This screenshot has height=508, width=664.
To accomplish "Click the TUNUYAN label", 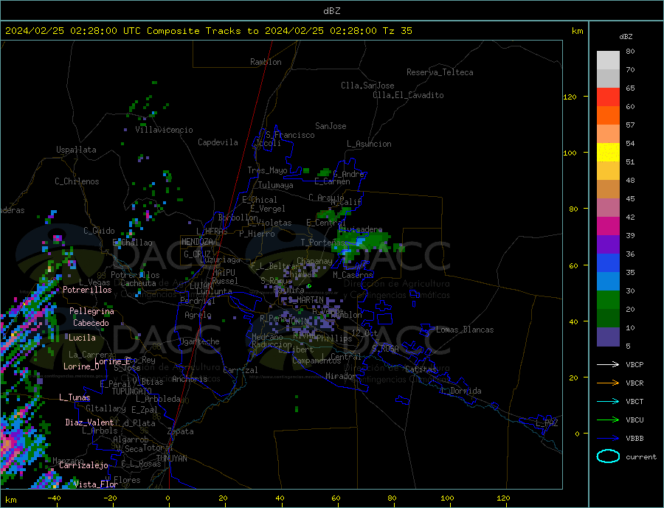I will point(171,459).
